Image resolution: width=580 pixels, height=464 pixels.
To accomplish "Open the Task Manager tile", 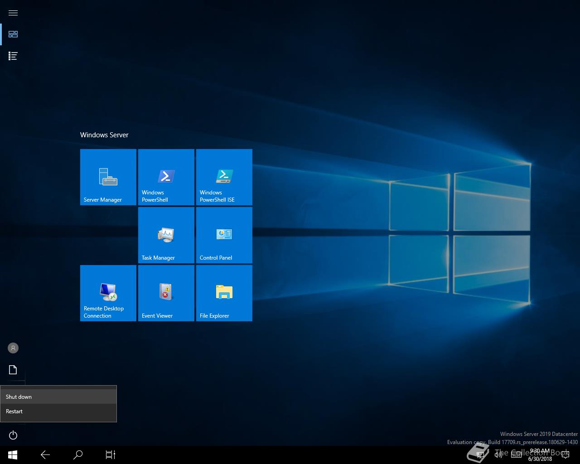I will (x=166, y=235).
